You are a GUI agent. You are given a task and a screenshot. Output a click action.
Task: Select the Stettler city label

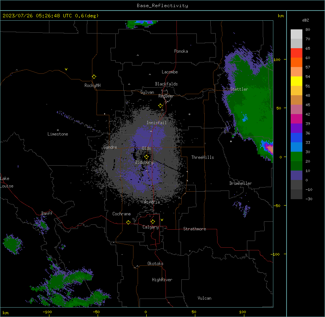(239, 89)
